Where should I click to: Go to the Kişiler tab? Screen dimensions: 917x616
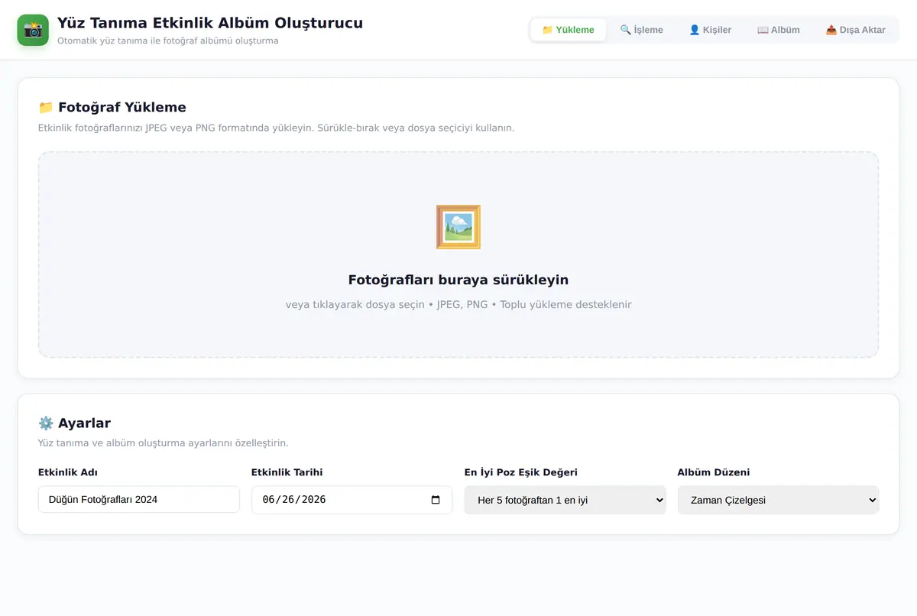tap(710, 30)
